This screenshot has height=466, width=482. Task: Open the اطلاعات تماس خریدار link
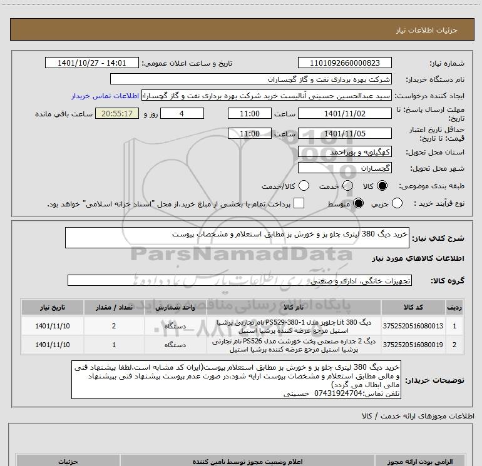pyautogui.click(x=105, y=96)
